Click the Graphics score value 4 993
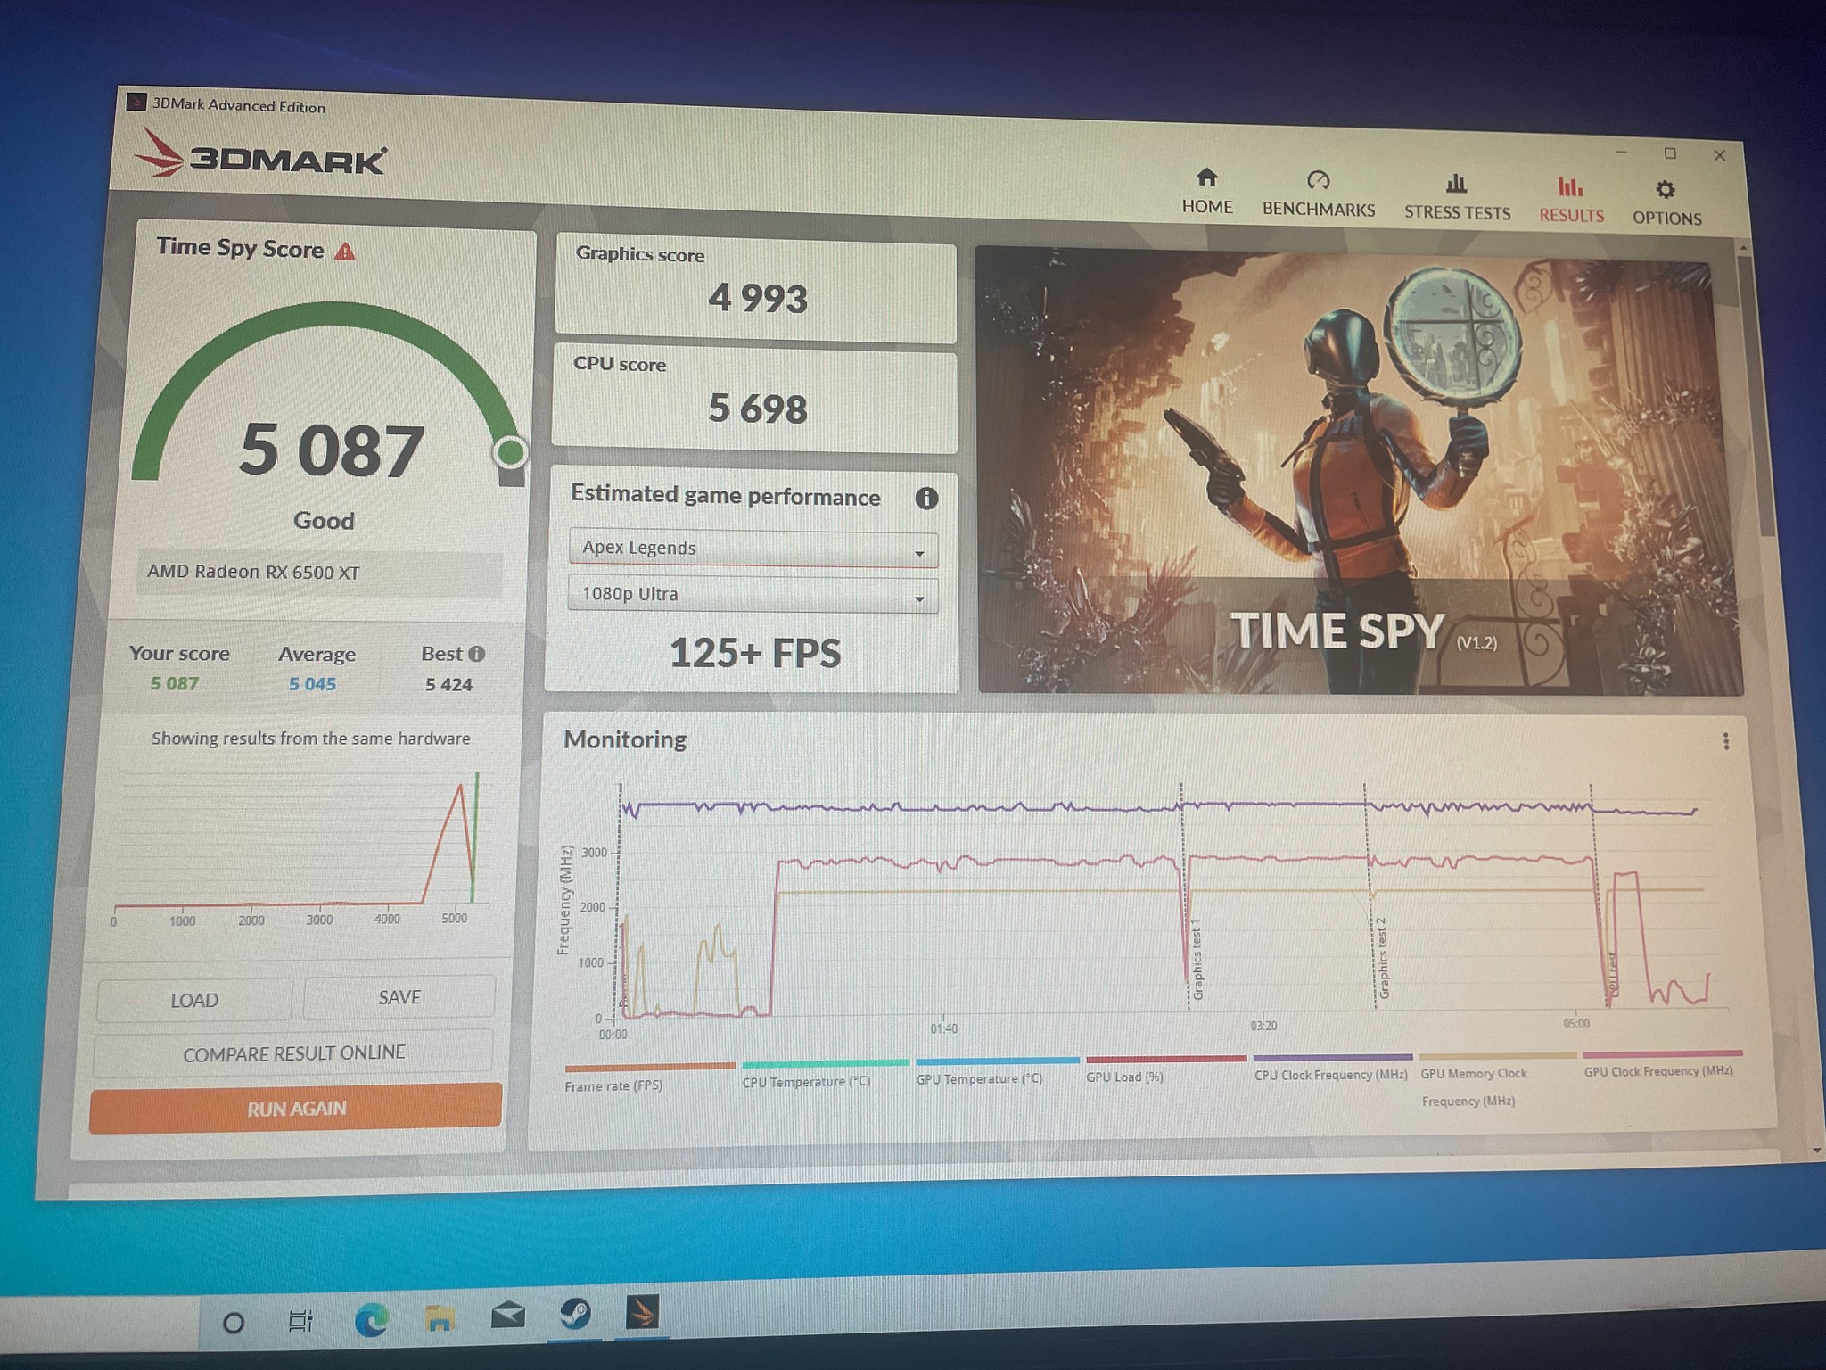The height and width of the screenshot is (1370, 1826). tap(758, 298)
